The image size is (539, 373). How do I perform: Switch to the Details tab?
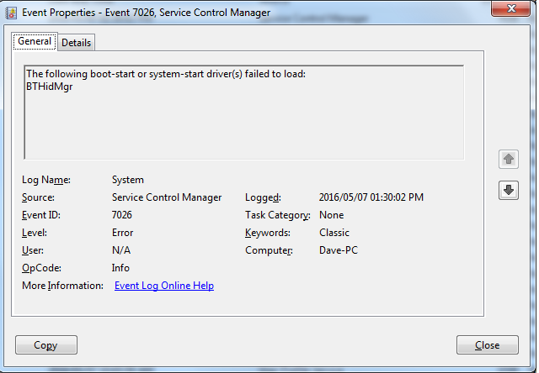pyautogui.click(x=77, y=43)
